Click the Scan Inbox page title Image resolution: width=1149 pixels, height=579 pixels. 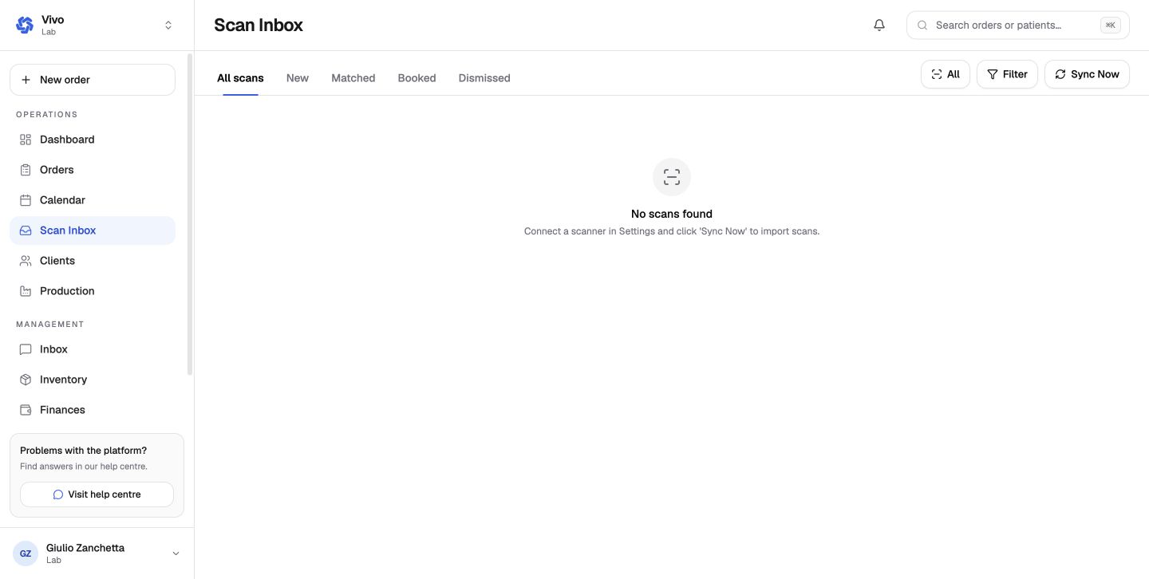coord(259,25)
